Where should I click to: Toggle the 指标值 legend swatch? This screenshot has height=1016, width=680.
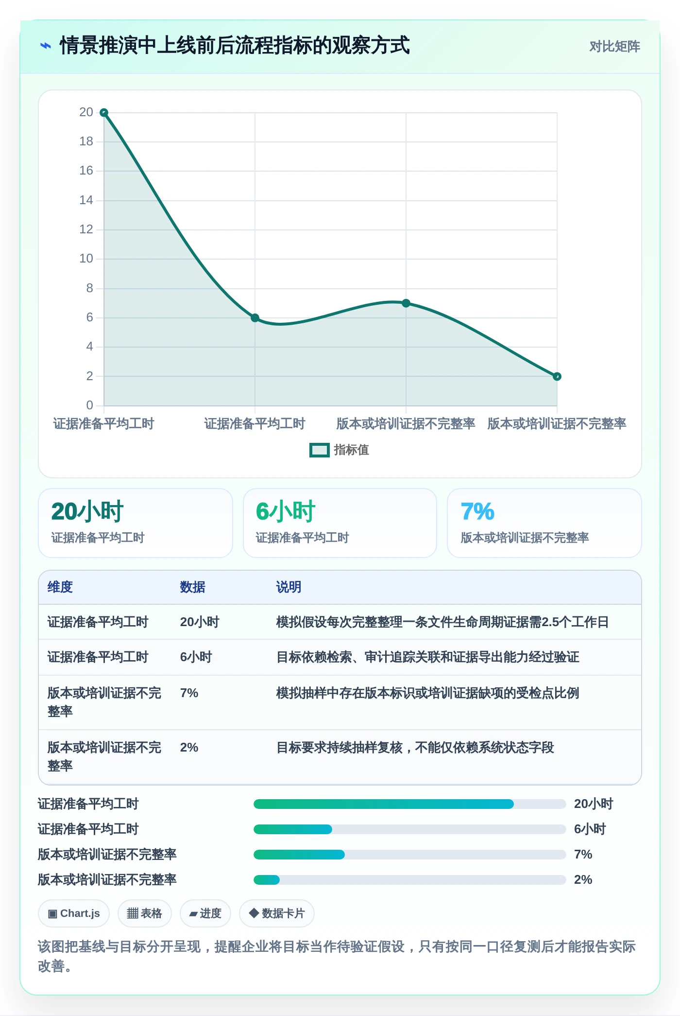[x=320, y=450]
